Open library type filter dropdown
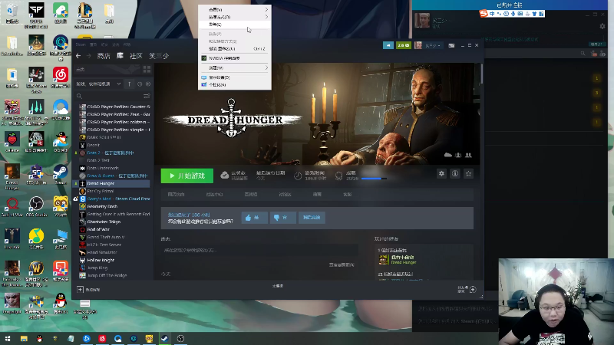 point(99,84)
